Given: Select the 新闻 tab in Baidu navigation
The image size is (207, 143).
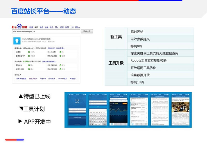Looking at the screenshot, I should coord(31,27).
